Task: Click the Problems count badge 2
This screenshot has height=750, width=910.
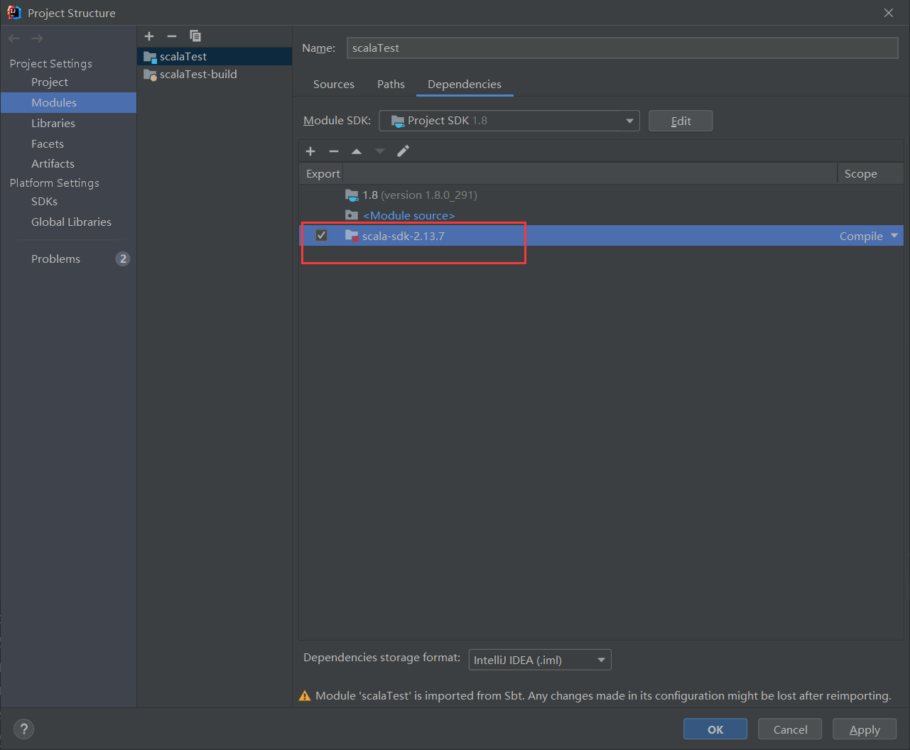Action: pos(123,259)
